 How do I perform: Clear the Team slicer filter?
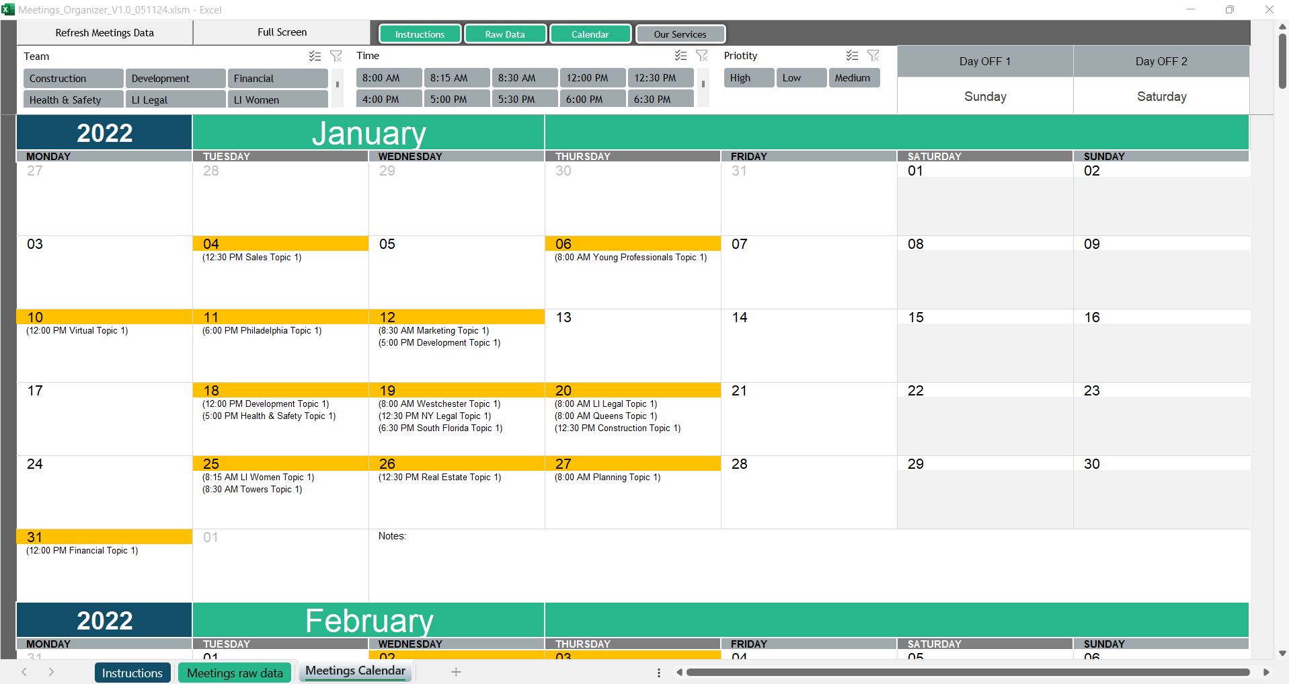336,56
